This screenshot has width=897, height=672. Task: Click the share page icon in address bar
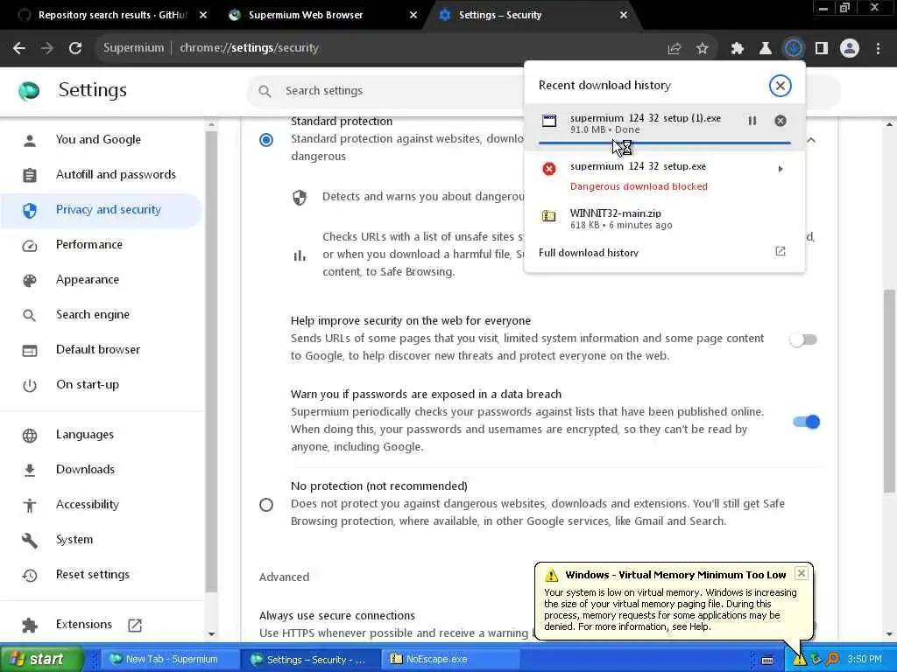coord(675,49)
